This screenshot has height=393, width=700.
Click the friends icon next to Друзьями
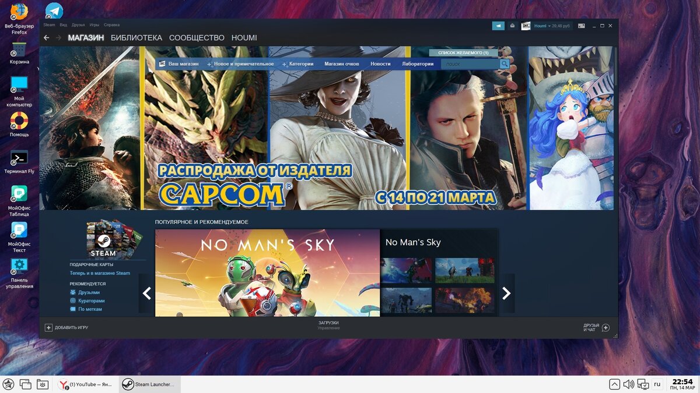73,292
